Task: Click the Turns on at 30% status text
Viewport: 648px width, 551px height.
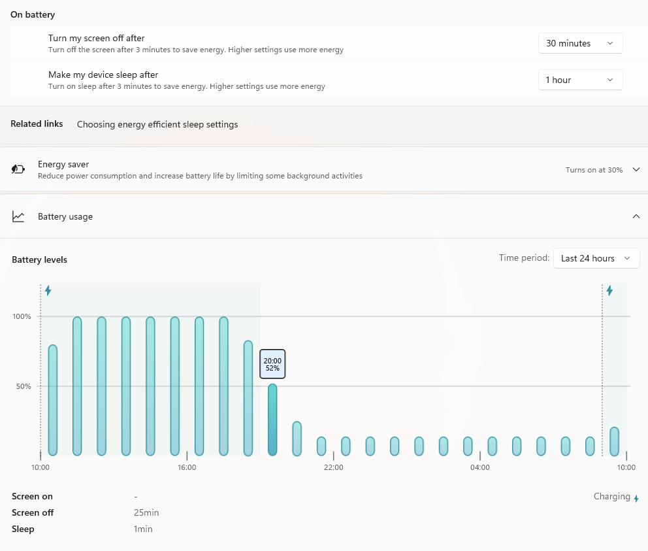Action: coord(594,170)
